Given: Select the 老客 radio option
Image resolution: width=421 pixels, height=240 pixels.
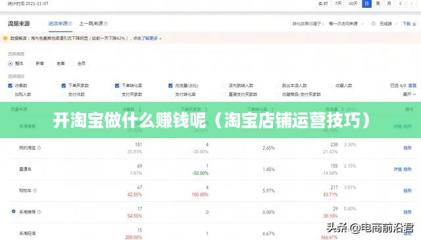Looking at the screenshot, I should pos(52,64).
